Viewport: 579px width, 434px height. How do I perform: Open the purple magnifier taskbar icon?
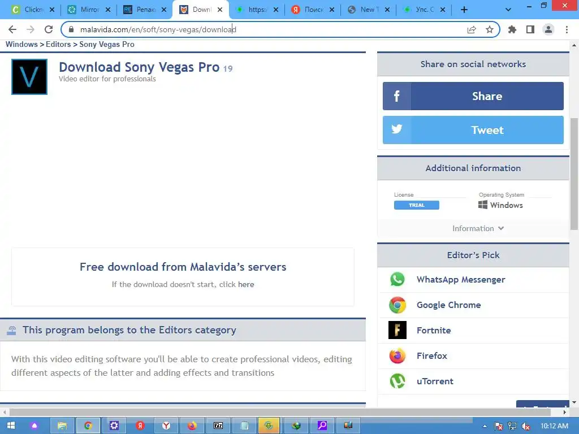coord(322,426)
